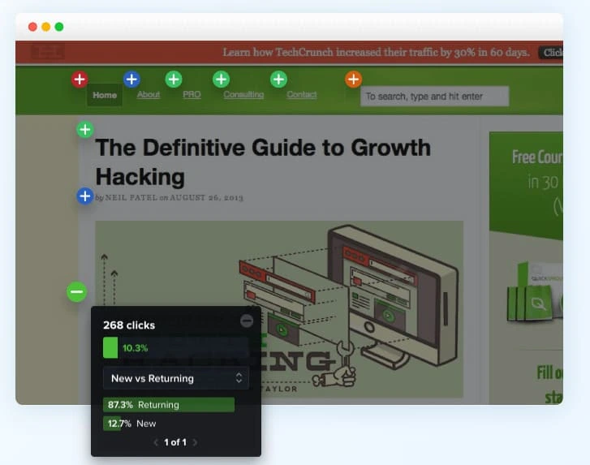The image size is (590, 465).
Task: Go to previous page arrow in popup
Action: (x=156, y=442)
